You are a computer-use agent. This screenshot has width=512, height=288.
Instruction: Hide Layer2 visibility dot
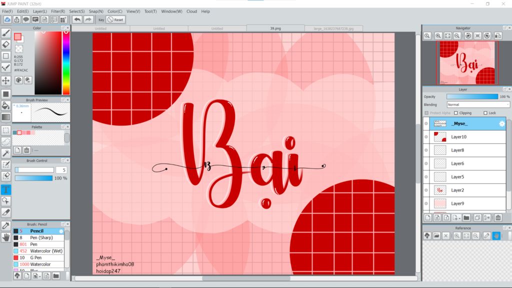click(426, 190)
